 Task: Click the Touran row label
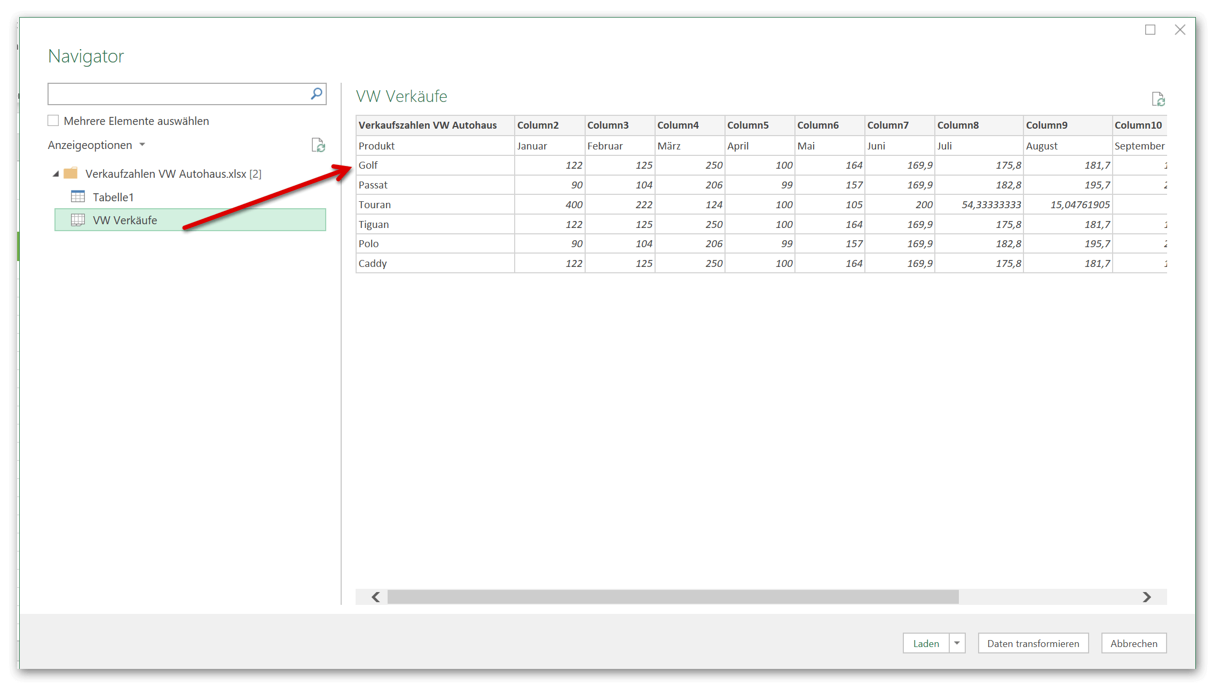click(435, 205)
